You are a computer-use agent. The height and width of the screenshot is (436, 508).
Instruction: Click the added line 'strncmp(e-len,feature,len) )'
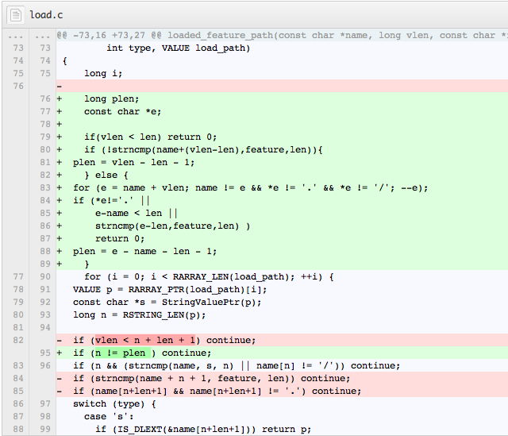[x=172, y=226]
